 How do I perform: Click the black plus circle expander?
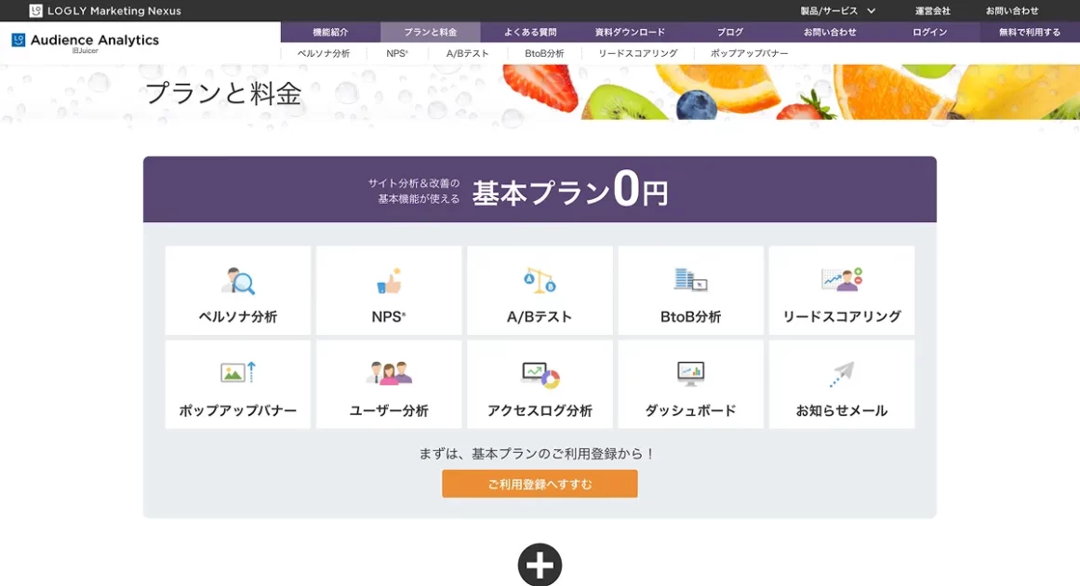[x=540, y=565]
